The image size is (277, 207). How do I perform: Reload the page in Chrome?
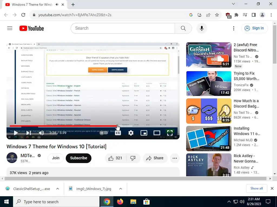(23, 15)
